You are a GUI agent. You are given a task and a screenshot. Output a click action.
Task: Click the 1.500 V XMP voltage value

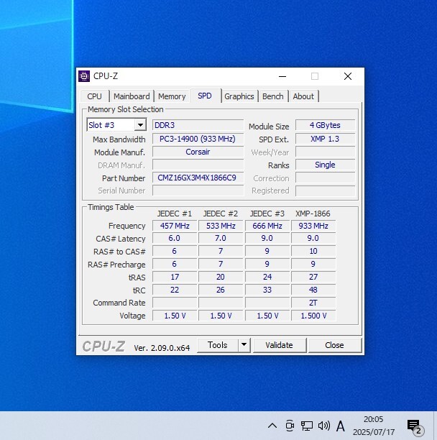pyautogui.click(x=313, y=316)
